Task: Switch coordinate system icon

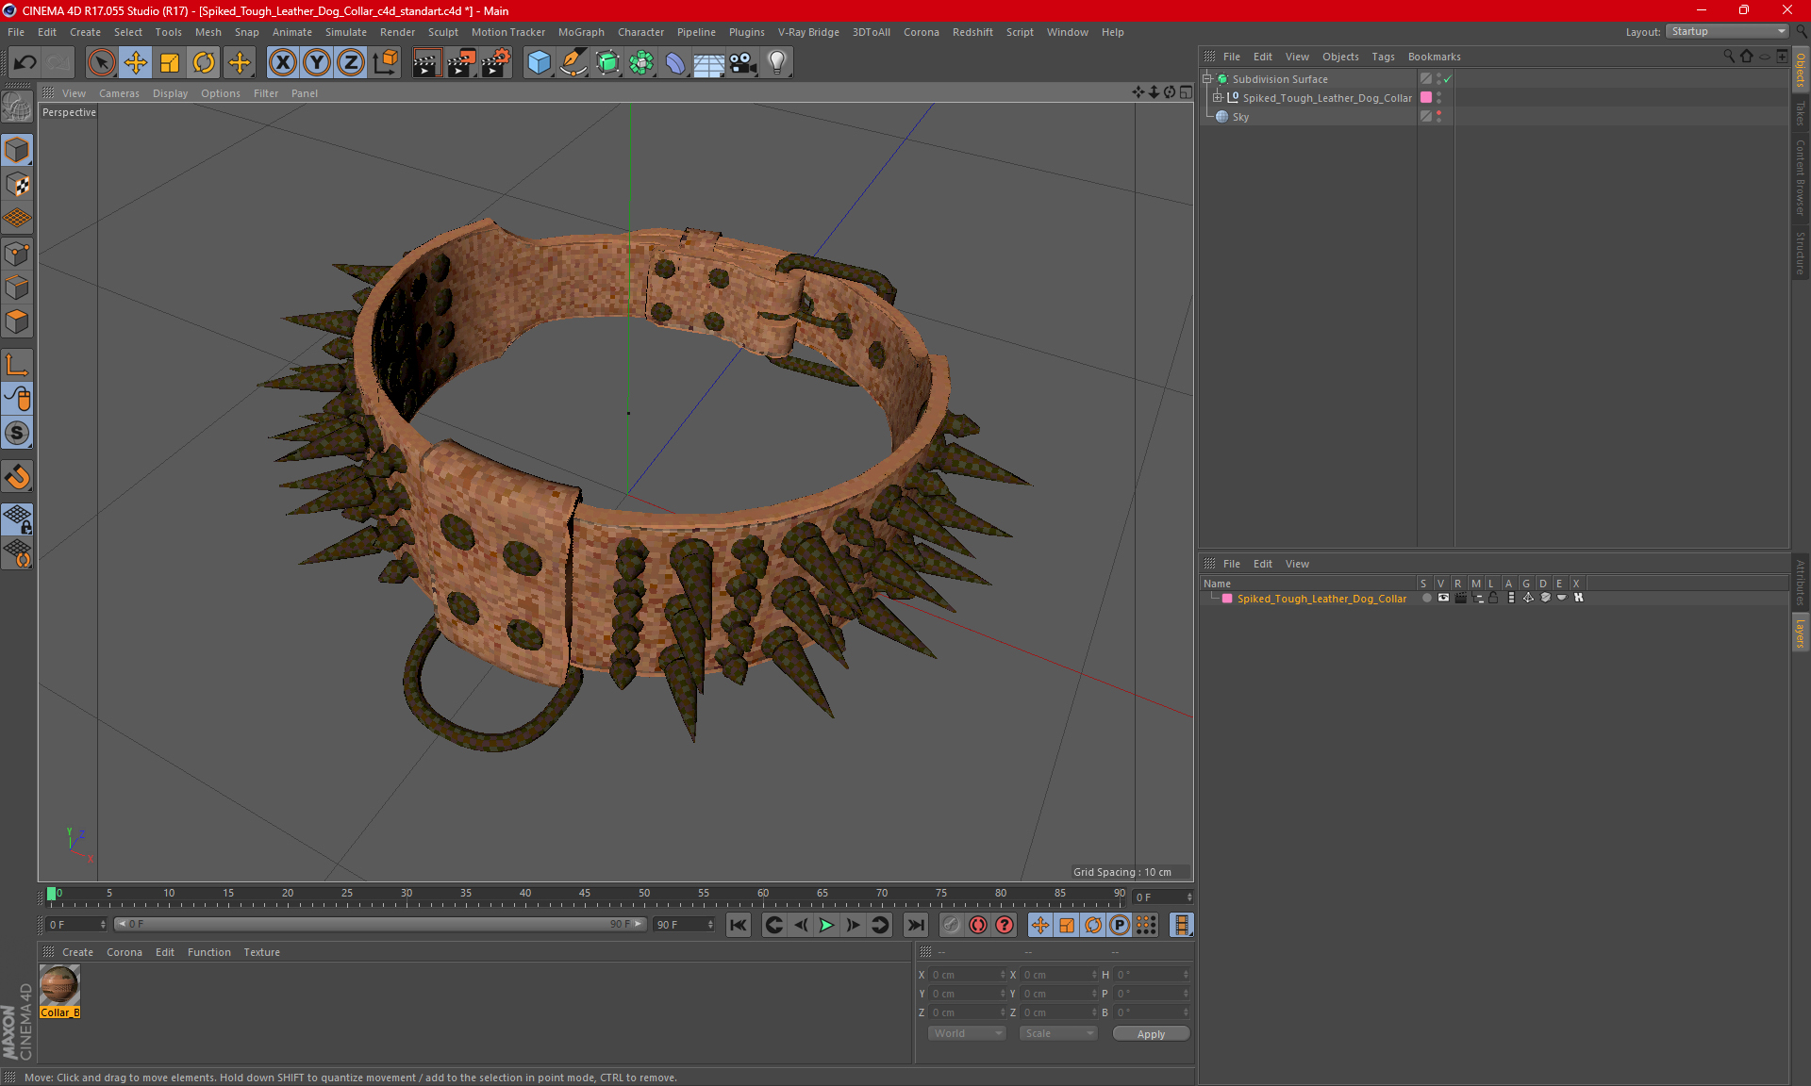Action: click(385, 63)
